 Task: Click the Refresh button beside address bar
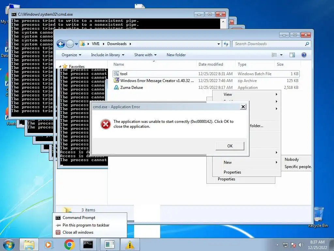pos(226,44)
